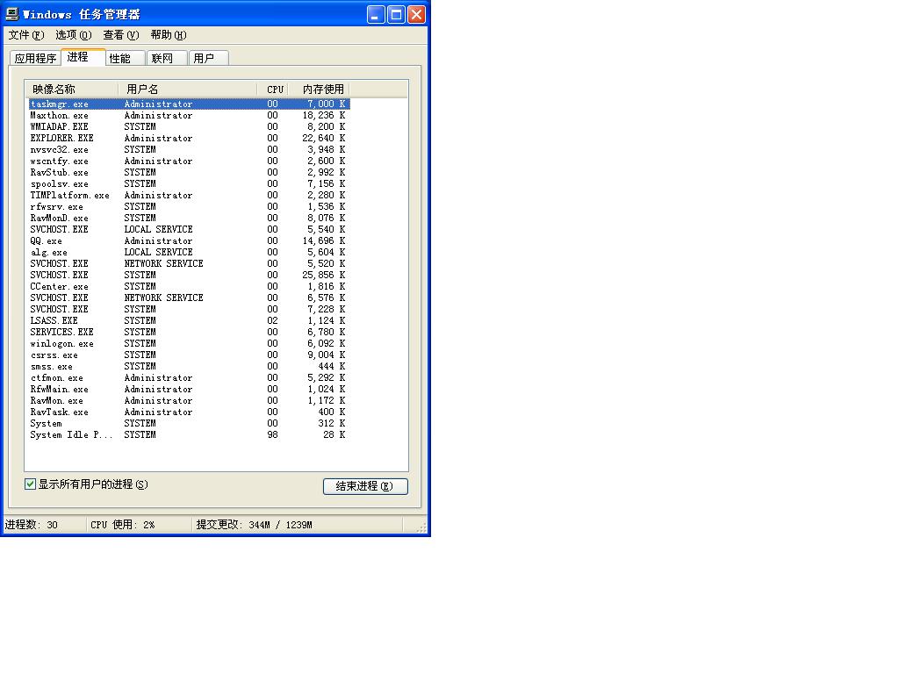The height and width of the screenshot is (674, 899).
Task: Select the RavTask.exe process
Action: [190, 412]
